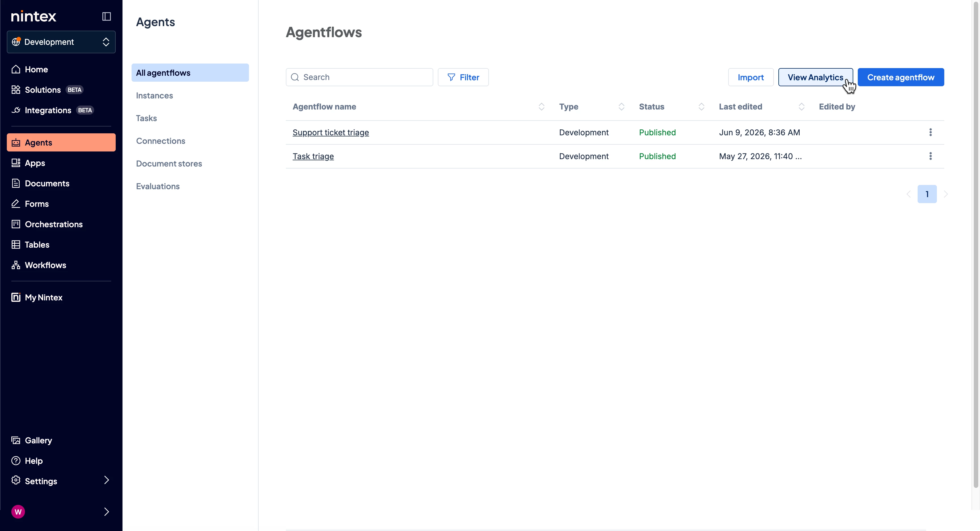Screen dimensions: 980x531
Task: Select page 1 in pagination
Action: pyautogui.click(x=927, y=194)
